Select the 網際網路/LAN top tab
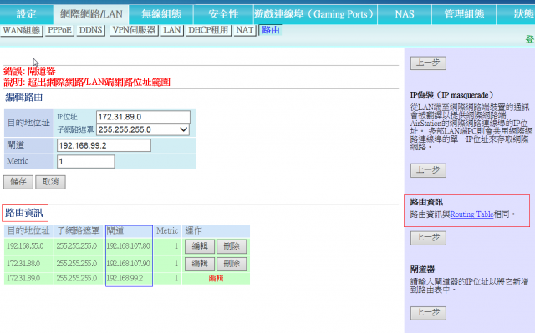The image size is (535, 333). click(x=91, y=14)
